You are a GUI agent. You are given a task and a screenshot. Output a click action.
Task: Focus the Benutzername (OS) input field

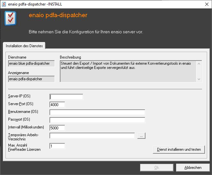point(97,112)
